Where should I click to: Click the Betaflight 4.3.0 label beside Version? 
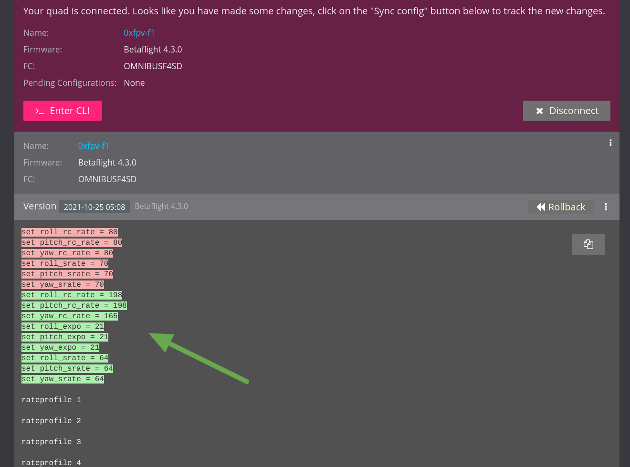point(161,207)
